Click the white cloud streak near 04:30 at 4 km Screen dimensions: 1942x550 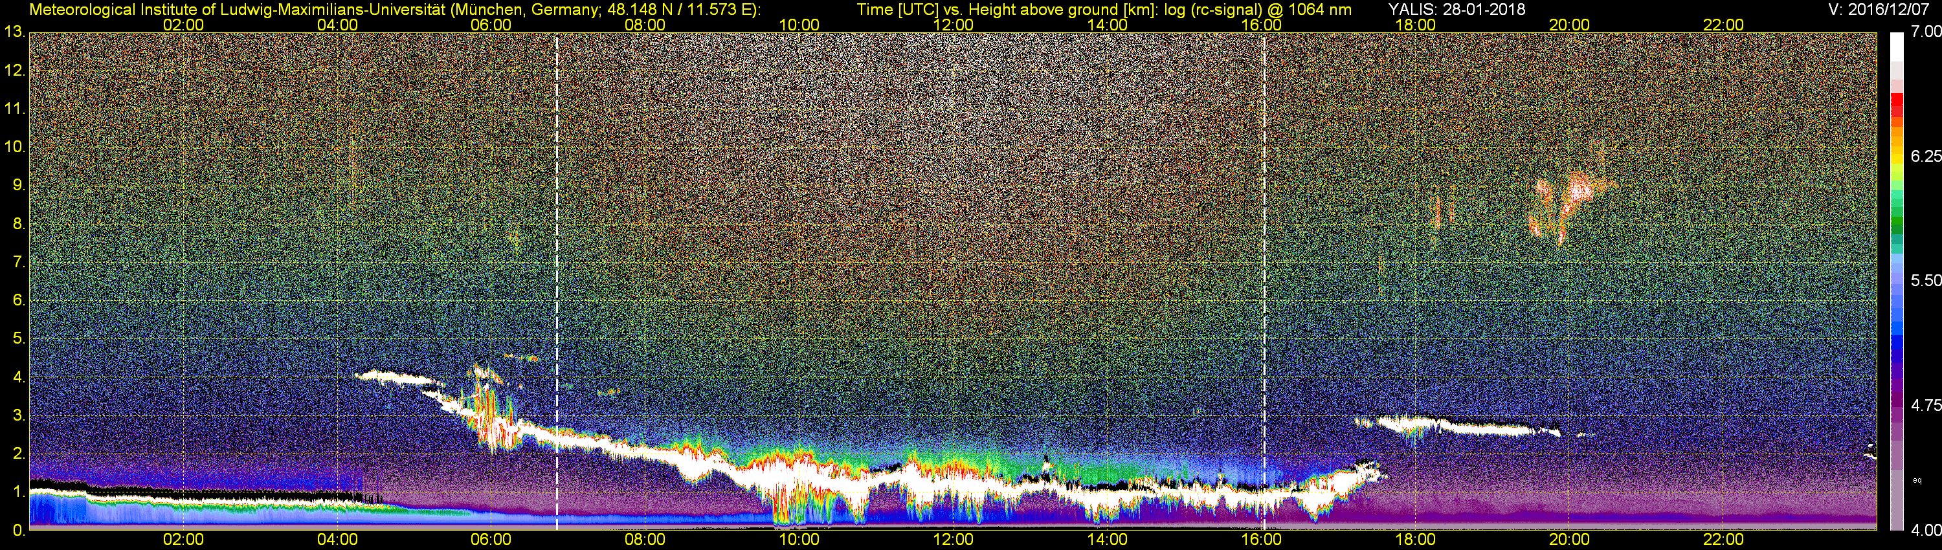click(396, 377)
